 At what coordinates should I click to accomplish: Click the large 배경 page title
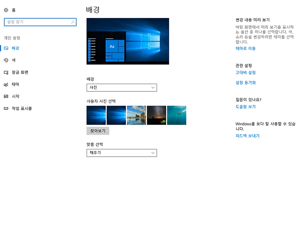tap(93, 10)
